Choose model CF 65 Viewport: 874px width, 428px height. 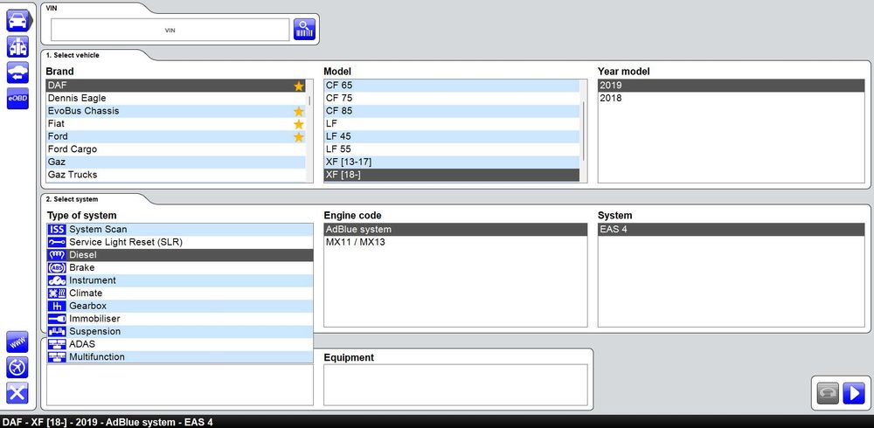[x=452, y=86]
